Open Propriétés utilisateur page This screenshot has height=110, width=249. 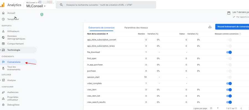point(13,98)
